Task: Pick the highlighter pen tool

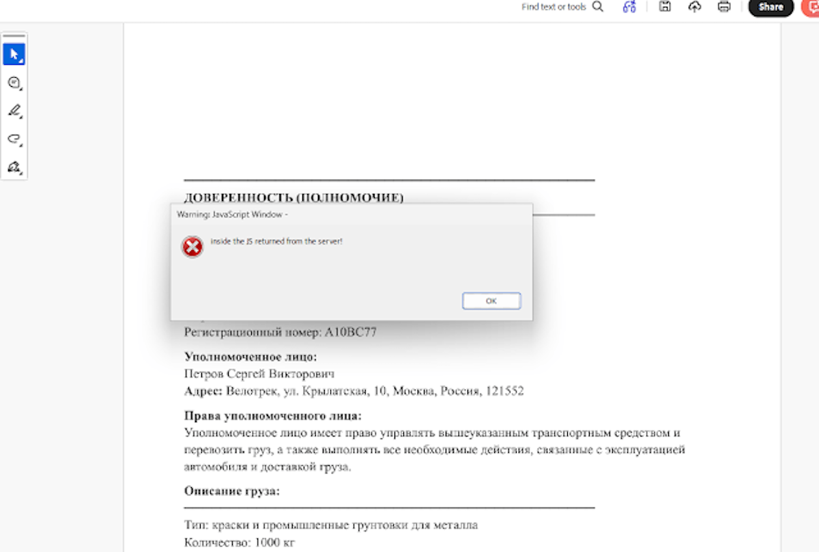Action: click(x=14, y=111)
